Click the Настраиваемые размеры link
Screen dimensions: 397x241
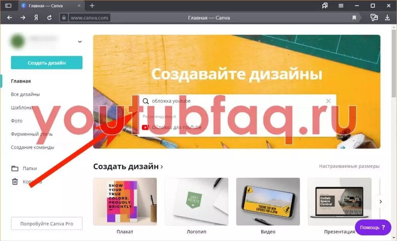click(349, 166)
